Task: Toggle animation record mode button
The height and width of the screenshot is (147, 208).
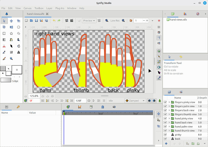Action: click(x=159, y=21)
